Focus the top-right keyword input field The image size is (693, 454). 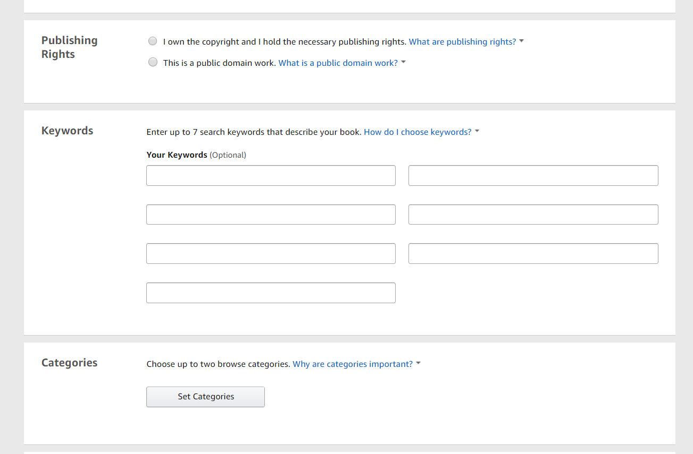click(533, 176)
